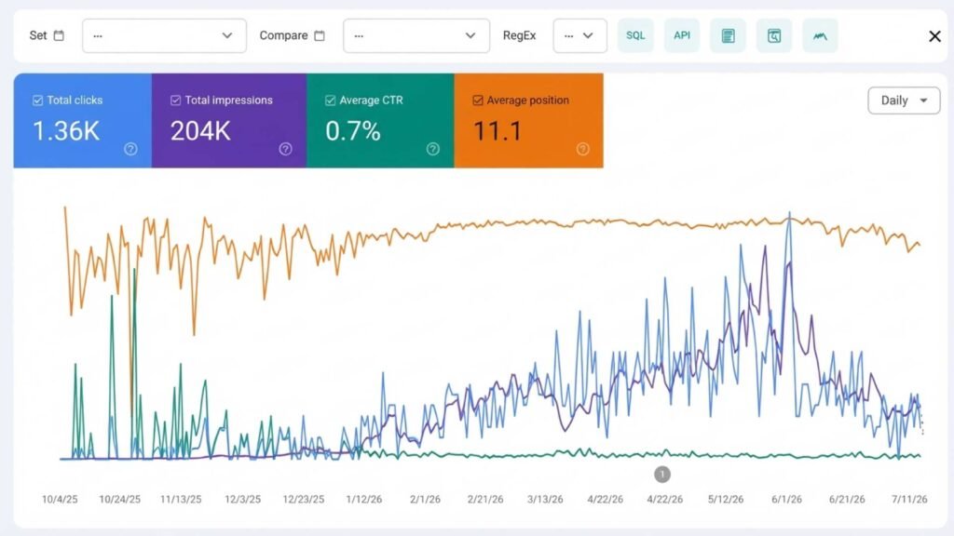Open the RegEx dropdown
954x536 pixels.
579,36
